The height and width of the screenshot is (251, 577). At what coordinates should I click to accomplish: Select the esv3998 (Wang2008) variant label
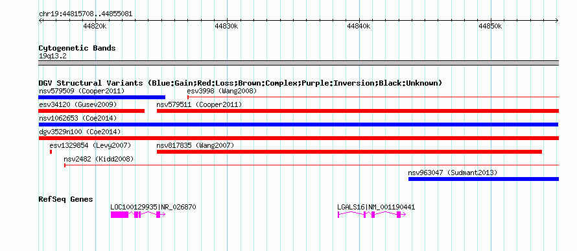(x=222, y=91)
